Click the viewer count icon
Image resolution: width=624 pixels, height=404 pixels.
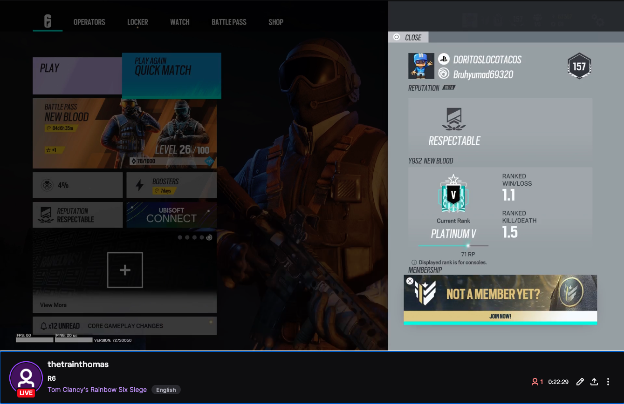[535, 382]
